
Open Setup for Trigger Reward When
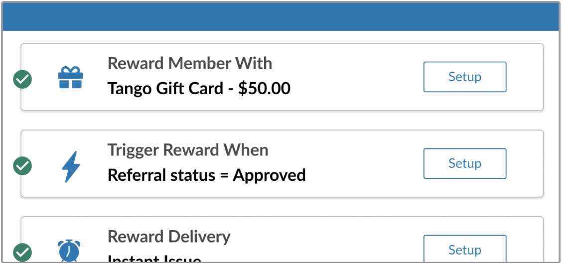tap(465, 163)
